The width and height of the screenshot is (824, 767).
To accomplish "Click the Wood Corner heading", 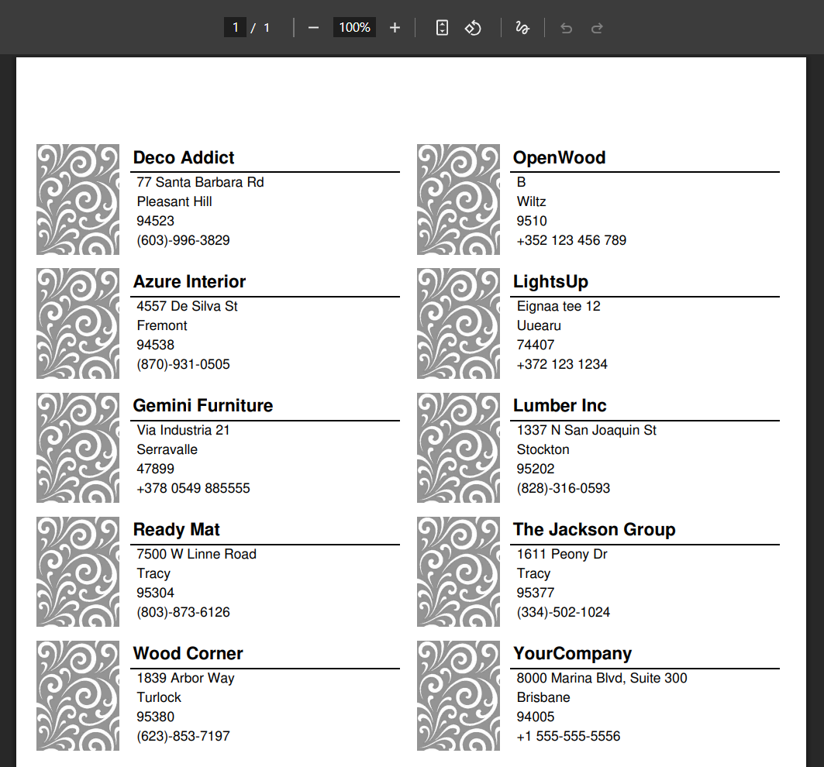I will [188, 653].
